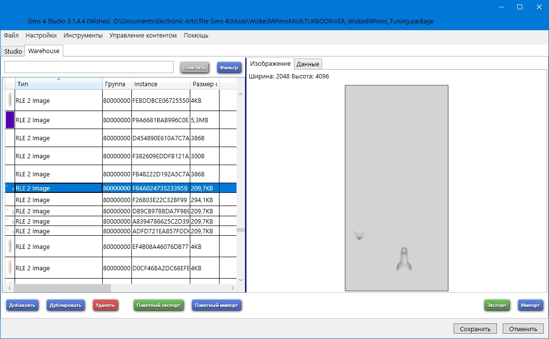Click the 300B size cell
Viewport: 549px width, 339px height.
[x=204, y=156]
